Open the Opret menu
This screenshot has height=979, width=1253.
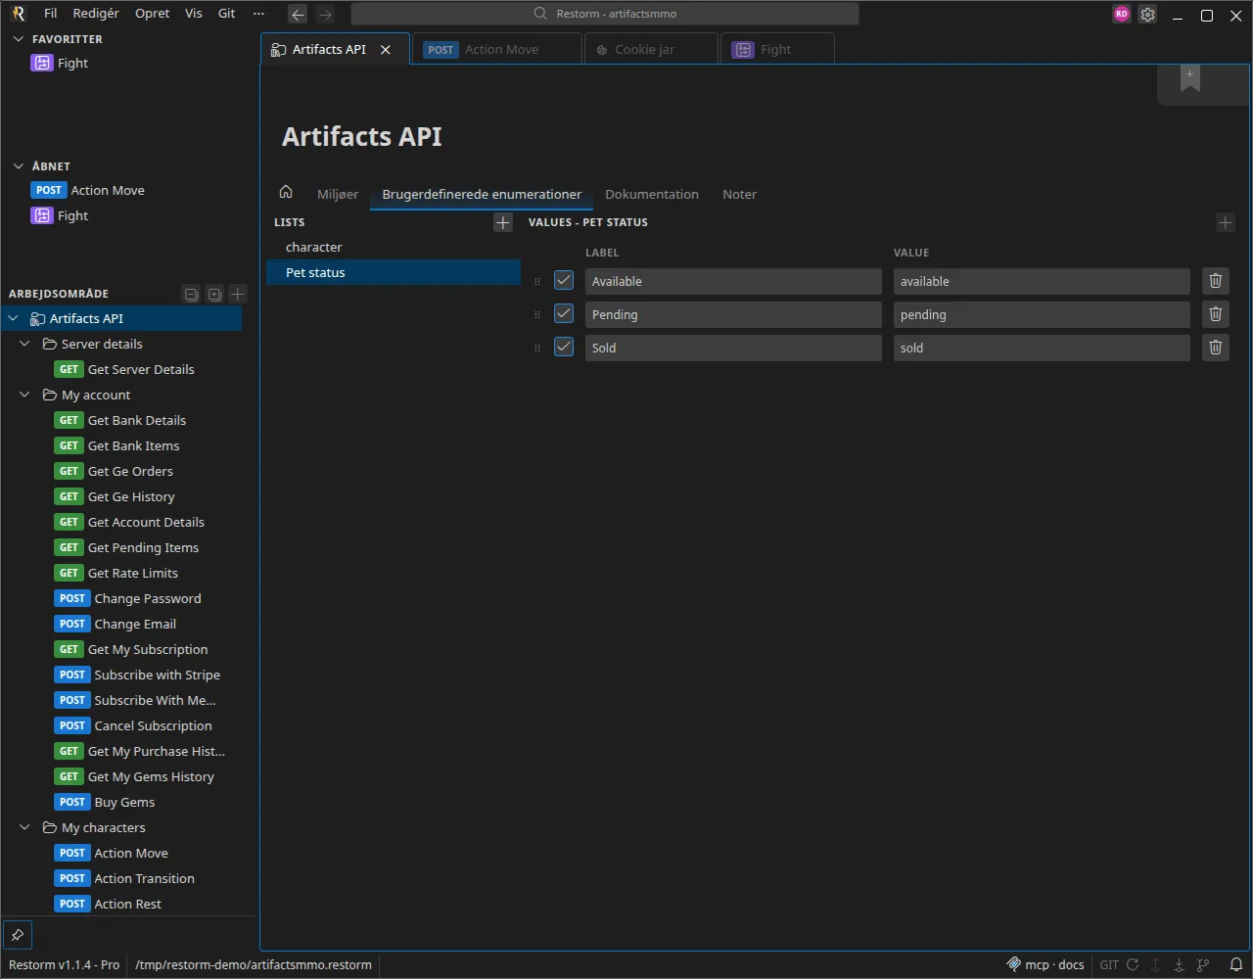[153, 14]
